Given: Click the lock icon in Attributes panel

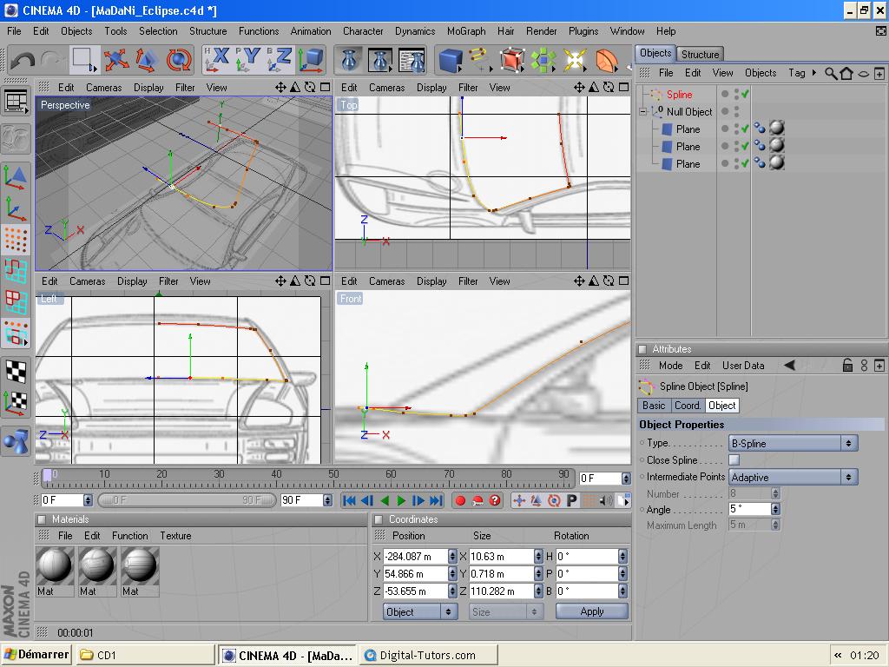Looking at the screenshot, I should point(847,366).
